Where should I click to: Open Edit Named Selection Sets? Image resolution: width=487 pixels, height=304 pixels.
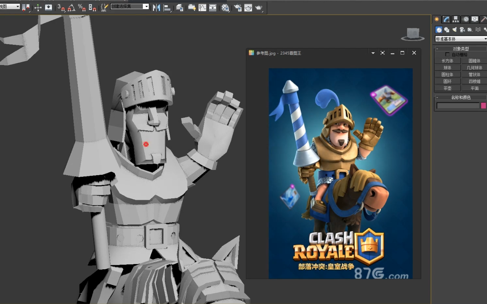tap(105, 7)
